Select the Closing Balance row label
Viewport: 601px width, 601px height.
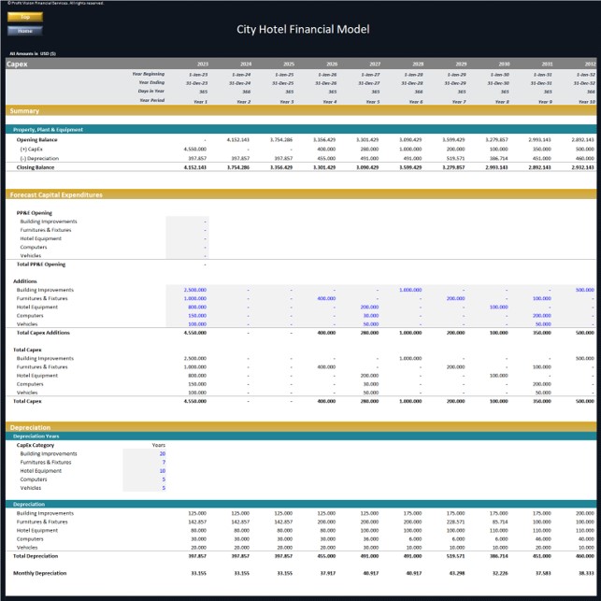36,167
